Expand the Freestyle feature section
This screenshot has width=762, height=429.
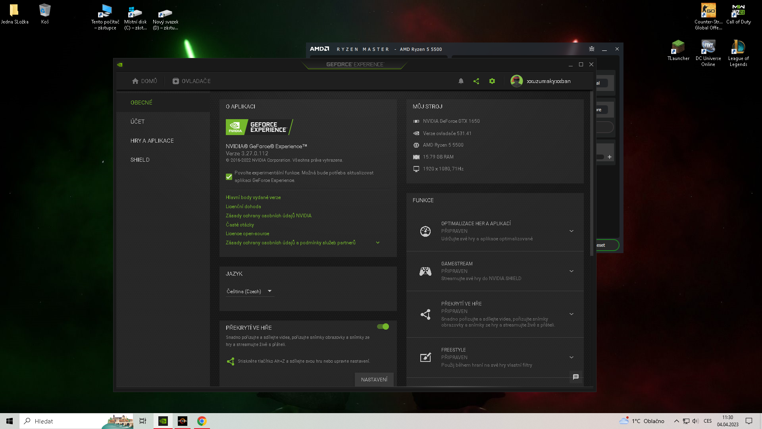coord(571,357)
